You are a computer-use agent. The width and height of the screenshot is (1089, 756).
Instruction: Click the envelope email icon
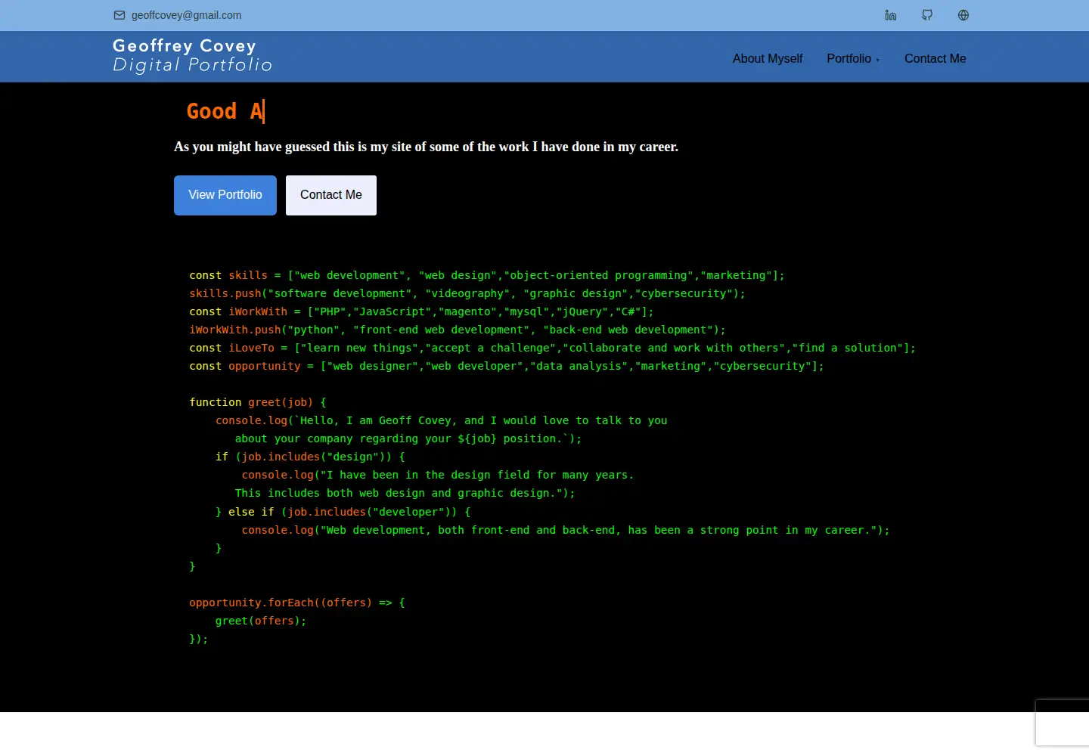click(x=119, y=15)
